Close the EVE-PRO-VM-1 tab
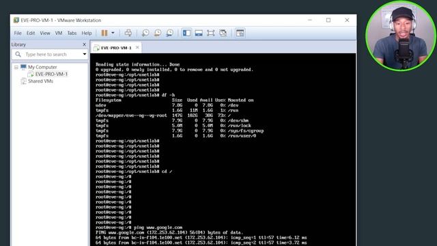This screenshot has width=437, height=246. [x=137, y=47]
